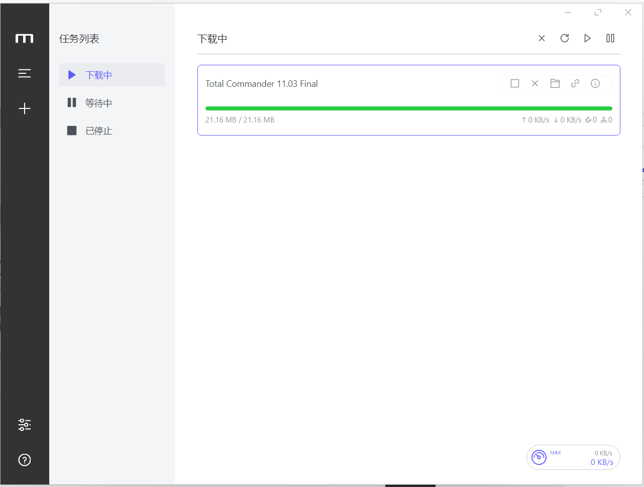Image resolution: width=644 pixels, height=487 pixels.
Task: Click the 下载中 page heading
Action: click(x=212, y=39)
